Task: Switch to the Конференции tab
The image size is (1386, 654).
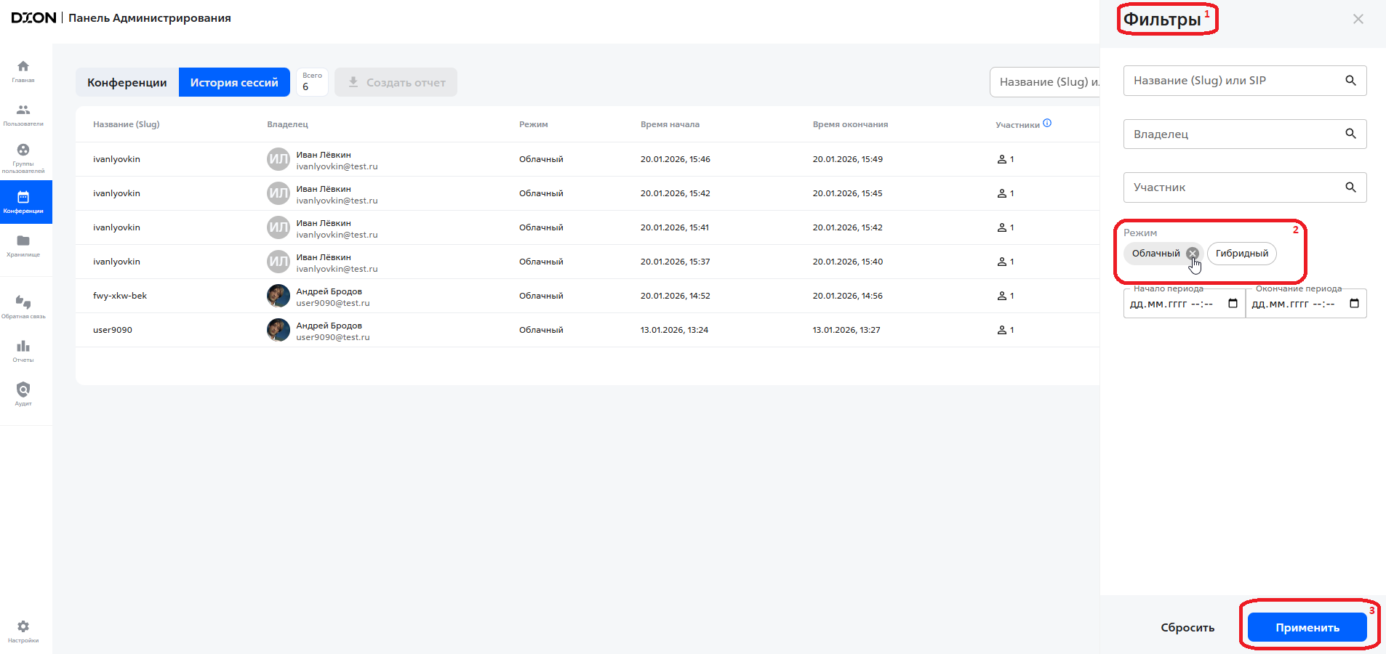Action: pyautogui.click(x=127, y=83)
